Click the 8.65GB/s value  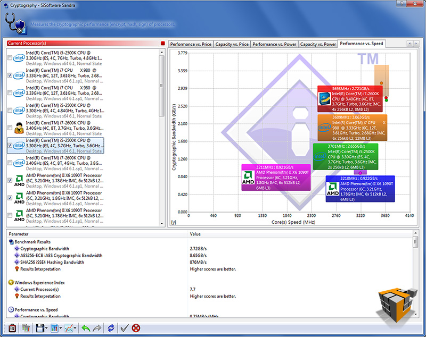[198, 255]
